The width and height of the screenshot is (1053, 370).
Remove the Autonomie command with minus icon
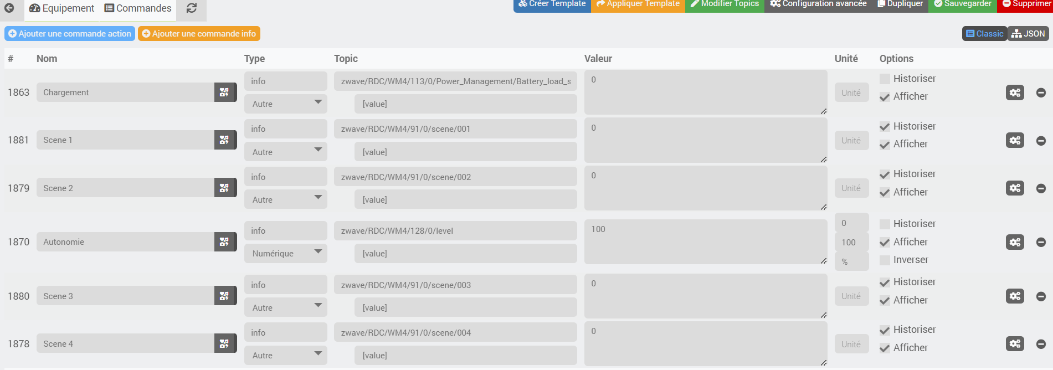1041,242
